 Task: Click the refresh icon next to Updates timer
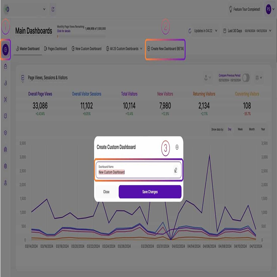tap(190, 31)
